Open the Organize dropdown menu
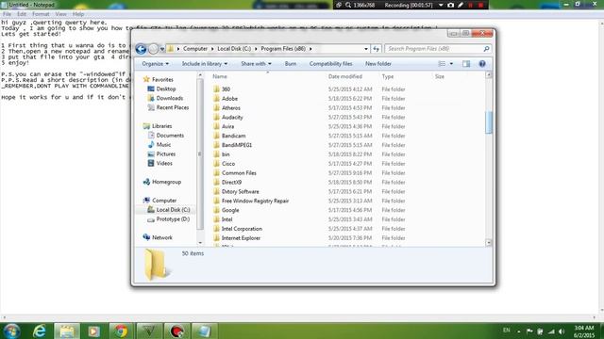The height and width of the screenshot is (339, 604). pyautogui.click(x=155, y=64)
